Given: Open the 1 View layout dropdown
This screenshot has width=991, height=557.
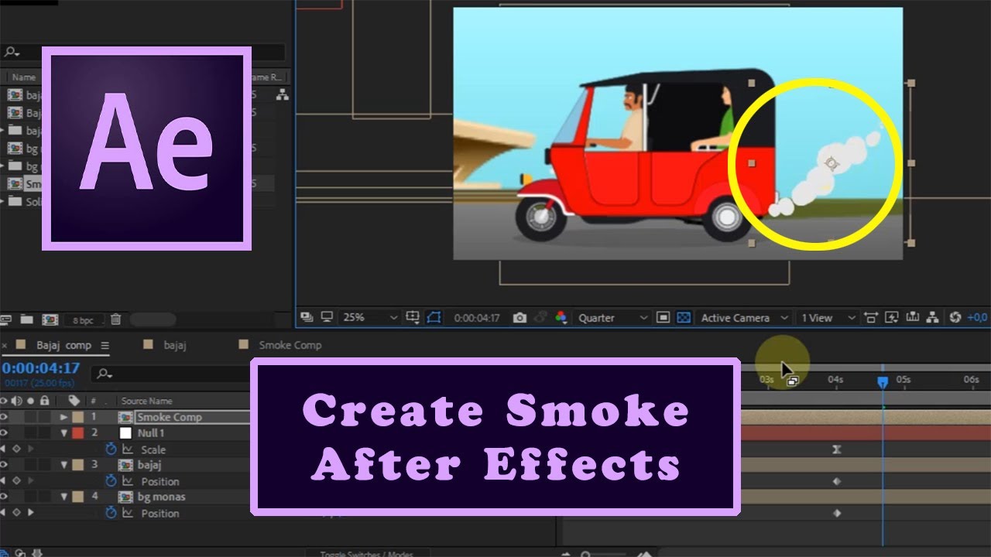Looking at the screenshot, I should pyautogui.click(x=828, y=317).
